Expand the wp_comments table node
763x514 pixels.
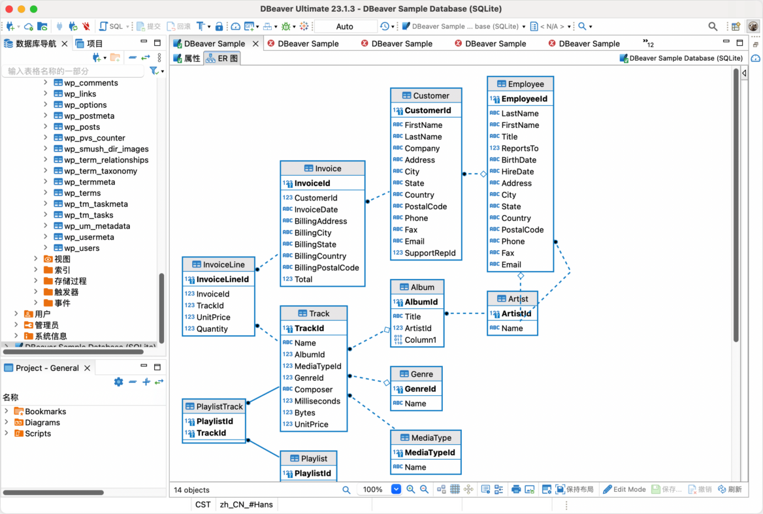46,83
